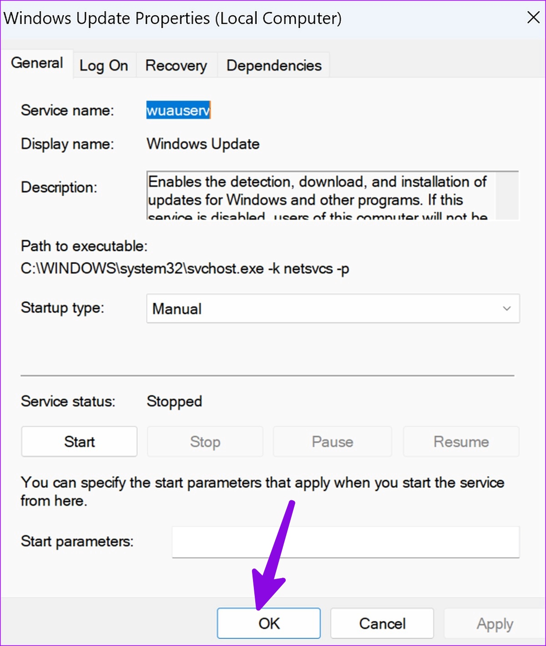Image resolution: width=546 pixels, height=646 pixels.
Task: Select the wuauserv service name text
Action: pyautogui.click(x=178, y=110)
